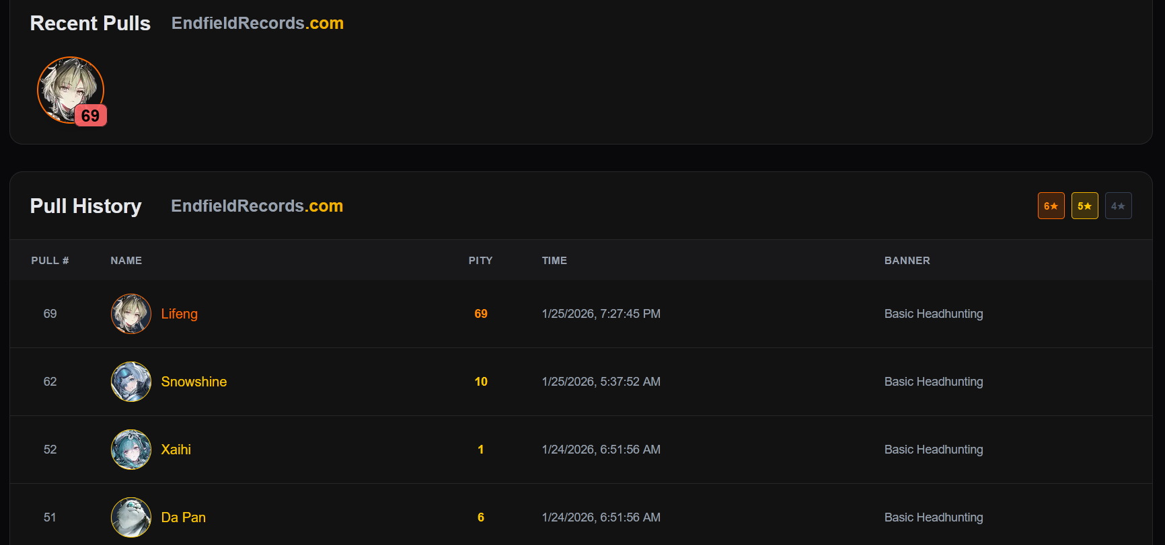1165x545 pixels.
Task: Click Basic Headhunting banner in Xaihi row
Action: click(934, 450)
